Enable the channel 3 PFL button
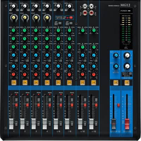Image resolution: width=141 pixels, height=141 pixels. pyautogui.click(x=38, y=124)
